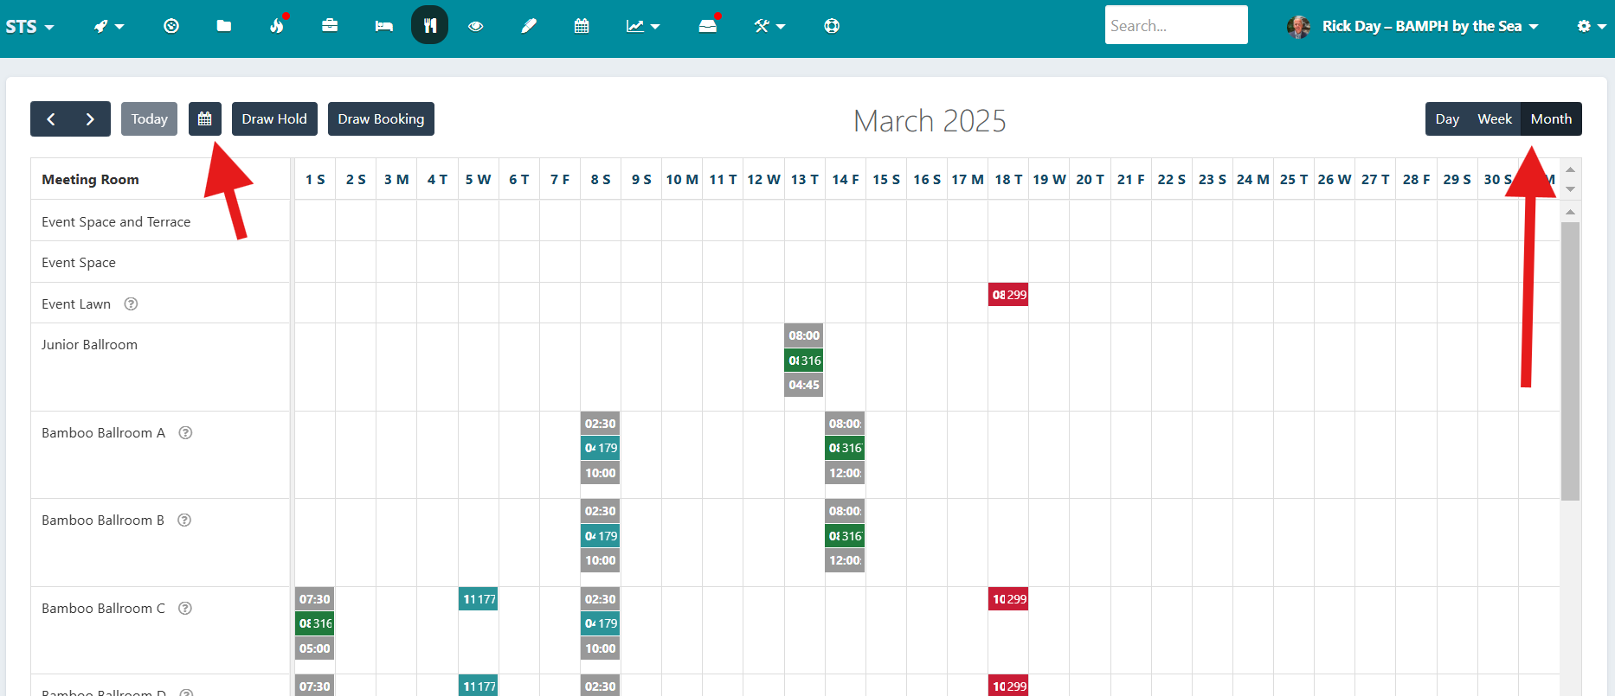Image resolution: width=1615 pixels, height=696 pixels.
Task: Switch to Month view
Action: click(x=1551, y=119)
